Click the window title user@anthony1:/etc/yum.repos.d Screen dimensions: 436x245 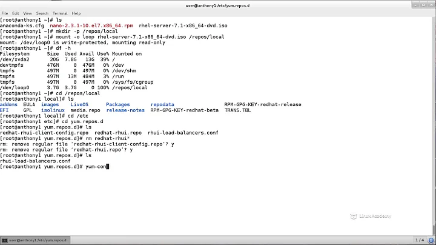[x=217, y=5]
